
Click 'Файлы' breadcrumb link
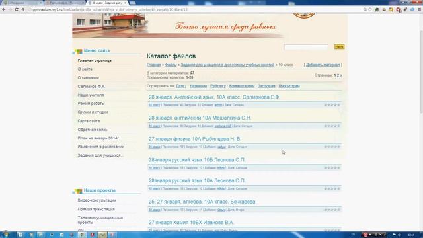pos(171,65)
